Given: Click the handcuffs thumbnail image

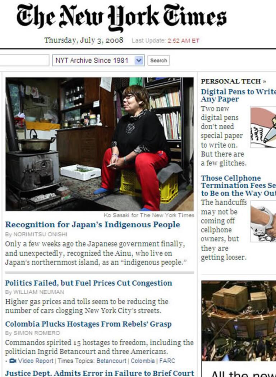Looking at the screenshot, I should (x=263, y=221).
